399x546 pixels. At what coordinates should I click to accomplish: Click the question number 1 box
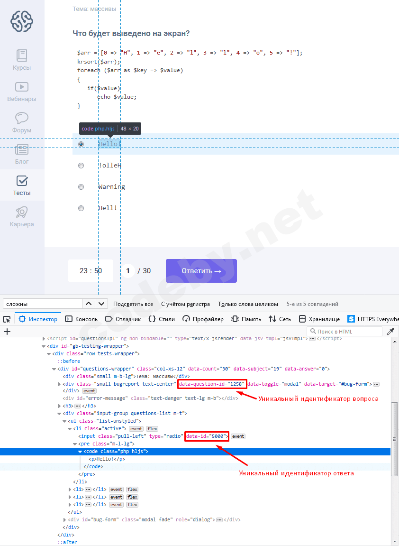[128, 270]
